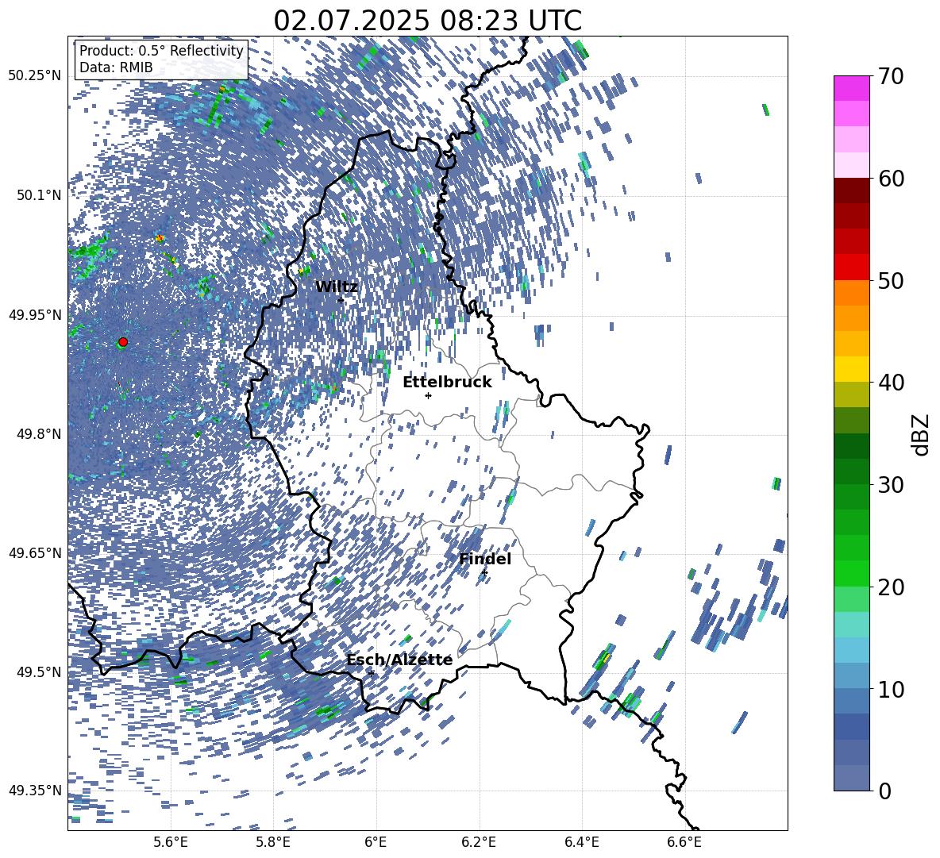
Task: Click the 50.25°N latitude label
Action: pyautogui.click(x=35, y=76)
